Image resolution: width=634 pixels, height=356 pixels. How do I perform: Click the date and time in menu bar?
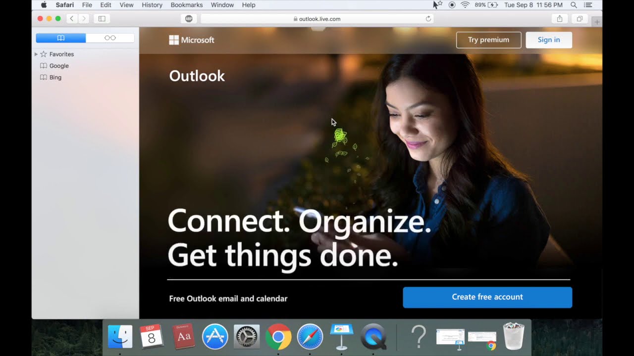click(533, 5)
